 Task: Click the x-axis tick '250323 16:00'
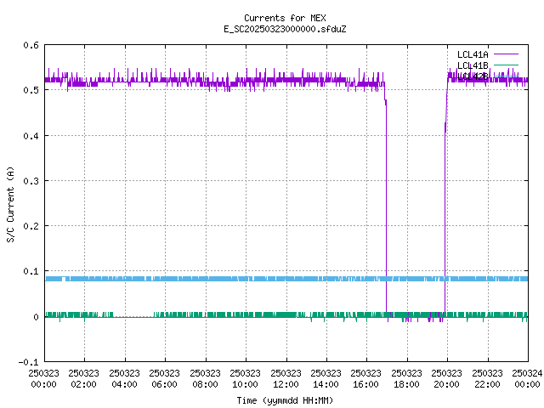[365, 379]
